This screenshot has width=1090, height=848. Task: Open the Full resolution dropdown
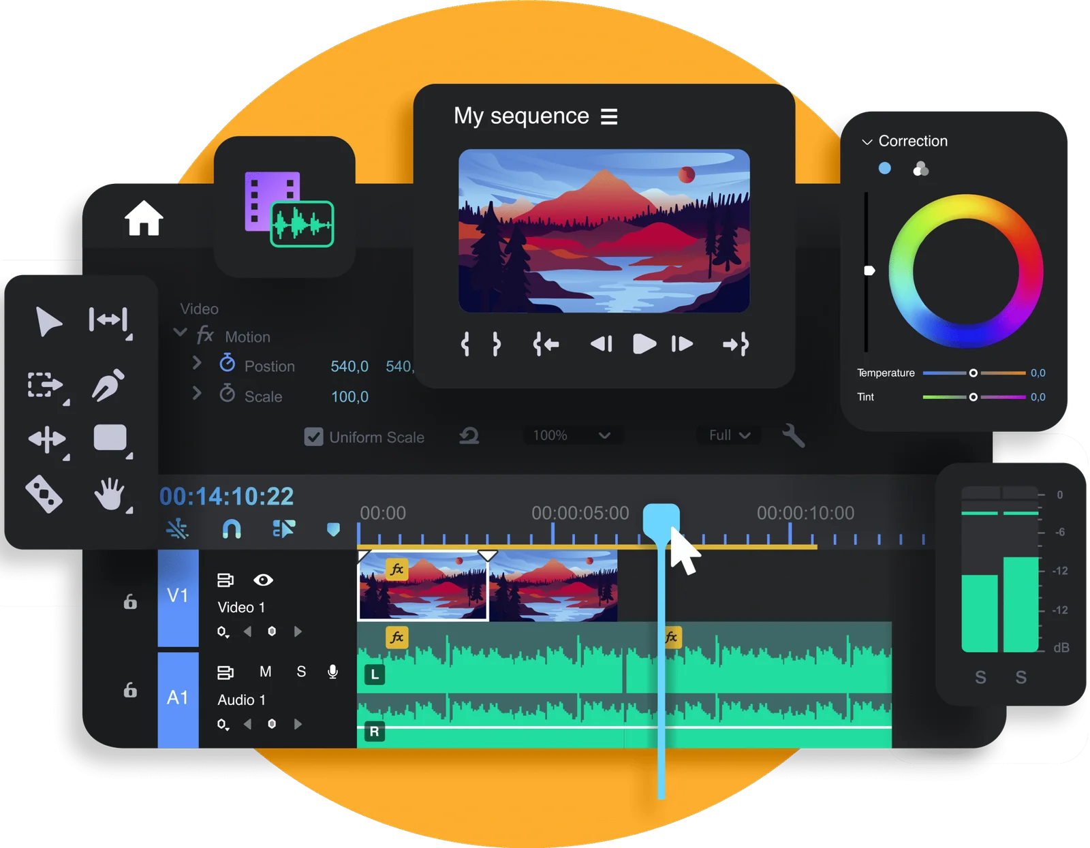coord(729,435)
